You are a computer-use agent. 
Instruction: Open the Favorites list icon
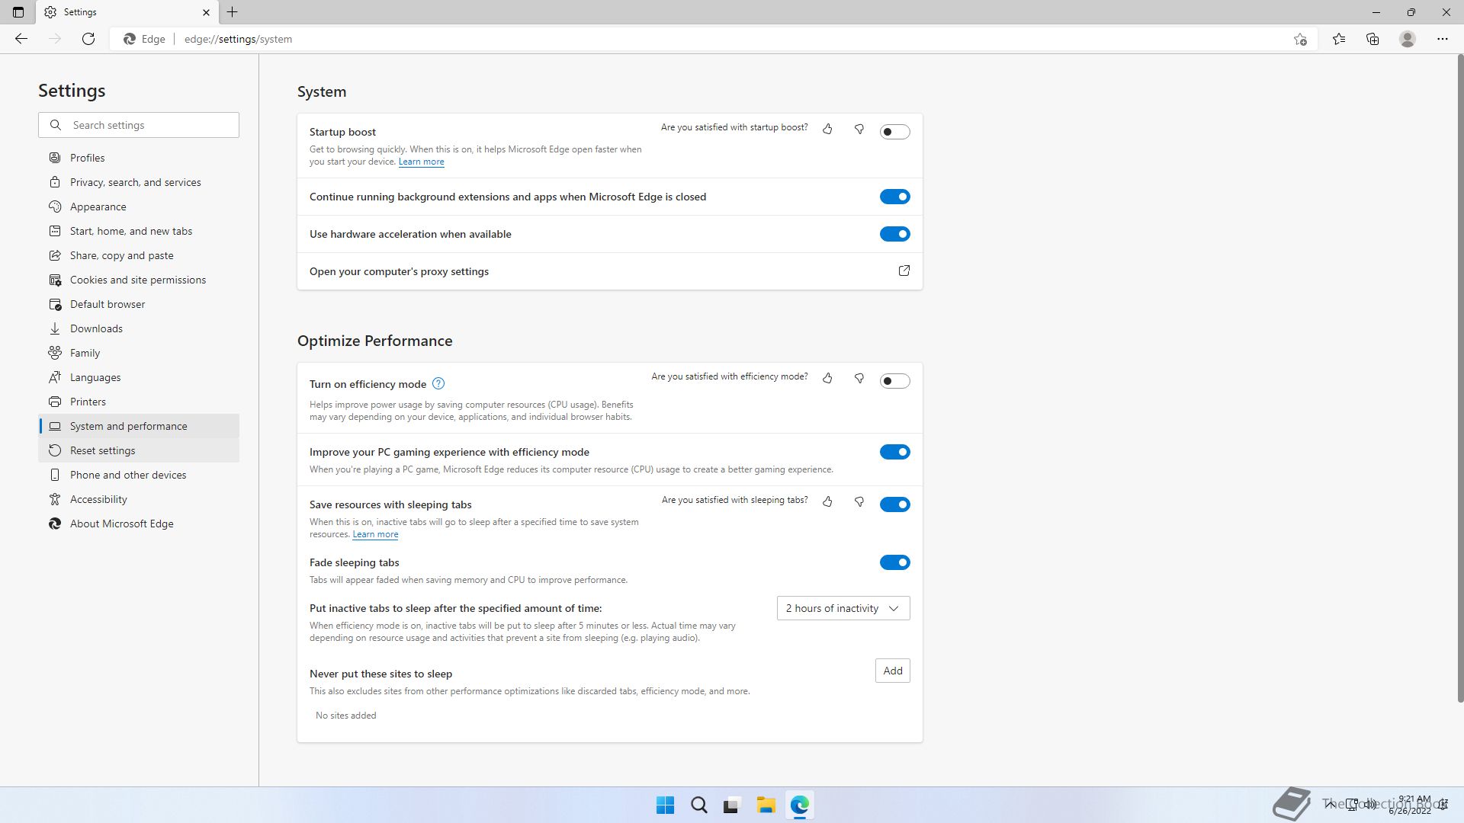[x=1339, y=39]
